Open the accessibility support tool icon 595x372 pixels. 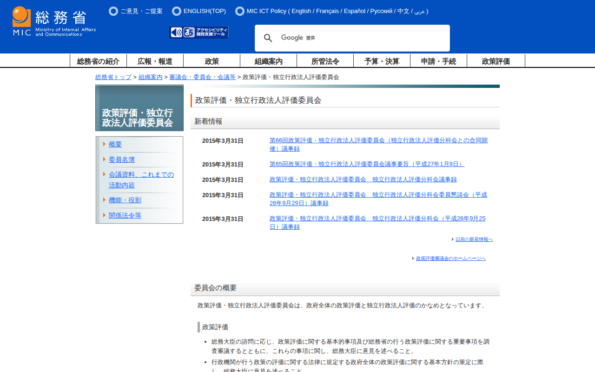[x=199, y=32]
